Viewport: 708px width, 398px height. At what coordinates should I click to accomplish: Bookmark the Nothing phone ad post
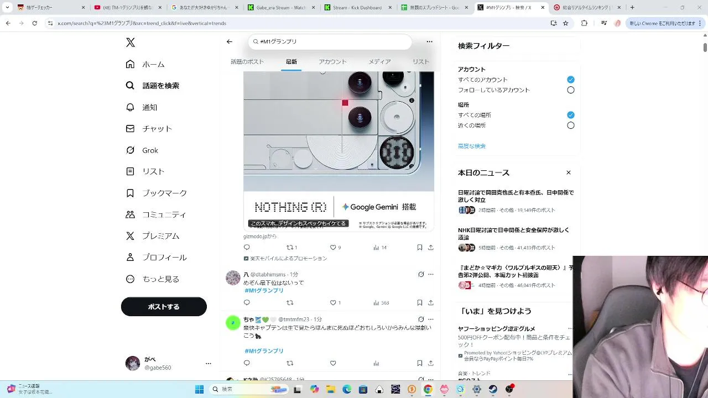[420, 248]
